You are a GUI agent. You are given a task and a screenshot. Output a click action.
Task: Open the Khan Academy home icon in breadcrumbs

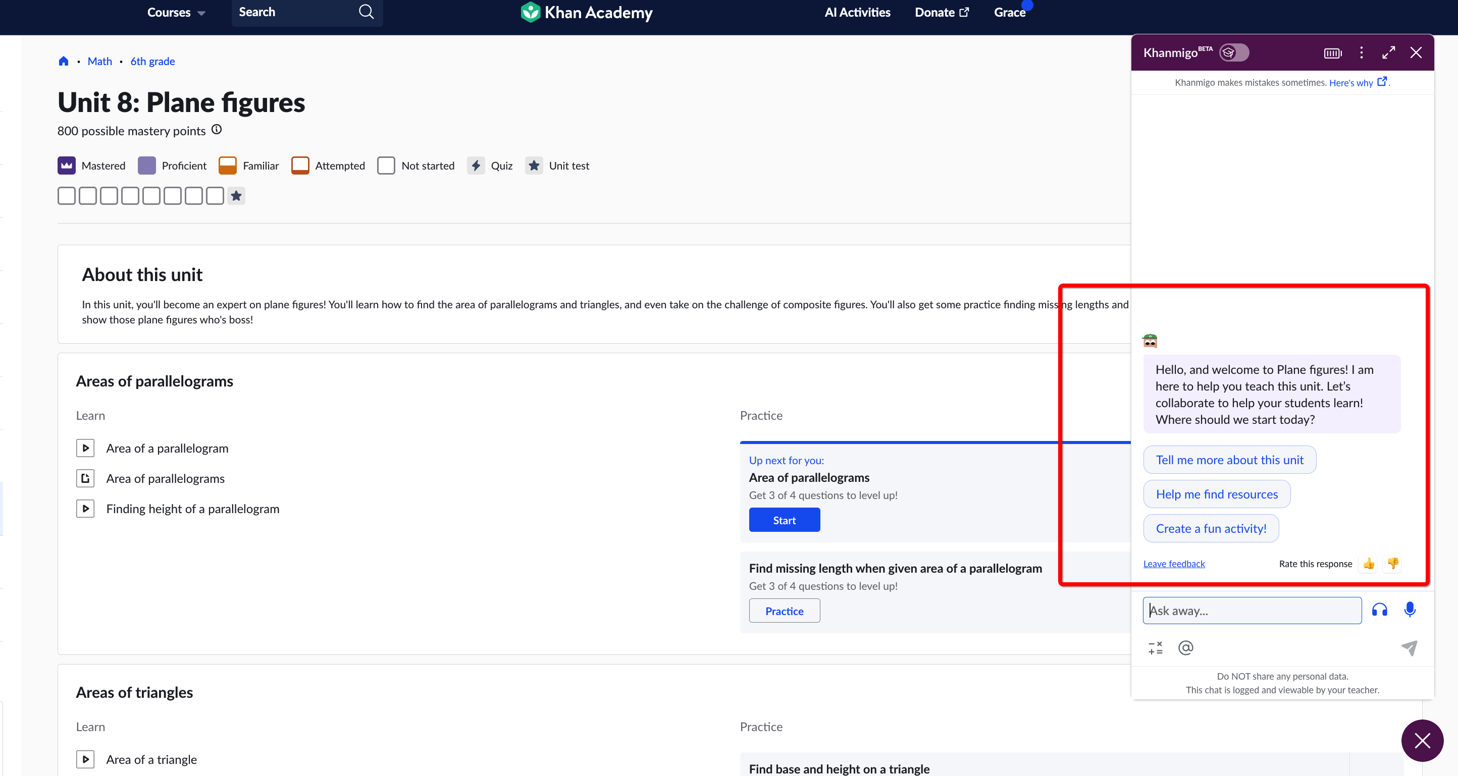point(64,61)
